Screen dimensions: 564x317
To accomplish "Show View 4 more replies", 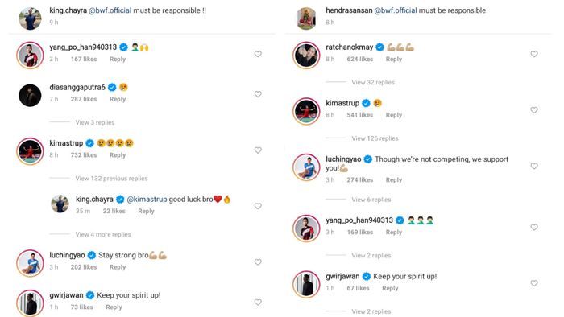I will click(103, 234).
